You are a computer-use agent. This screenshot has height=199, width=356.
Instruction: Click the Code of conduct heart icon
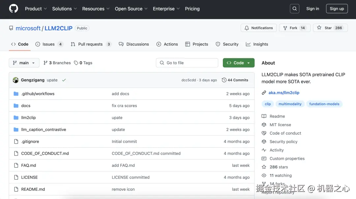click(x=264, y=133)
